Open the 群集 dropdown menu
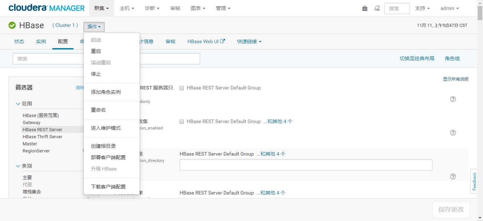 coord(101,8)
